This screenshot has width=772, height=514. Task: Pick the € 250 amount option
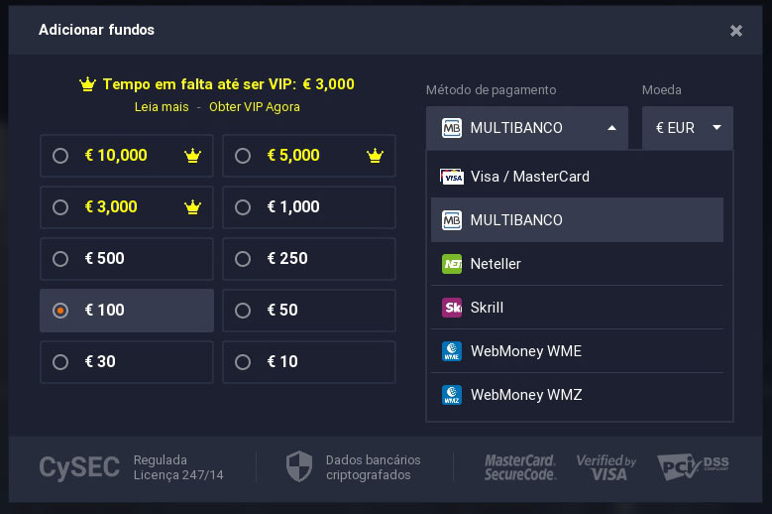click(x=243, y=259)
